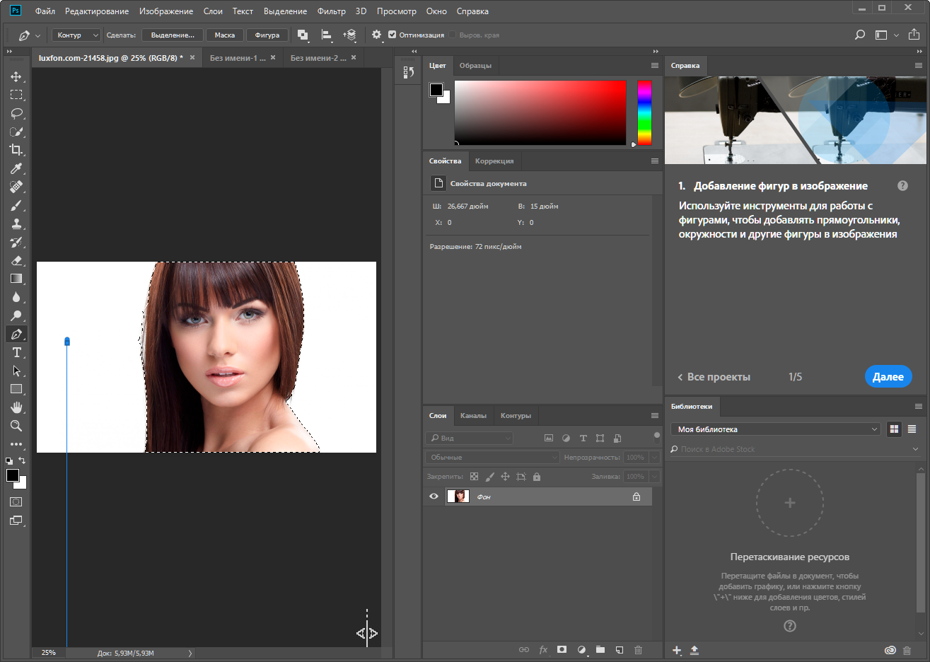Screen dimensions: 930x662
Task: Select the Zoom tool in toolbar
Action: (x=16, y=426)
